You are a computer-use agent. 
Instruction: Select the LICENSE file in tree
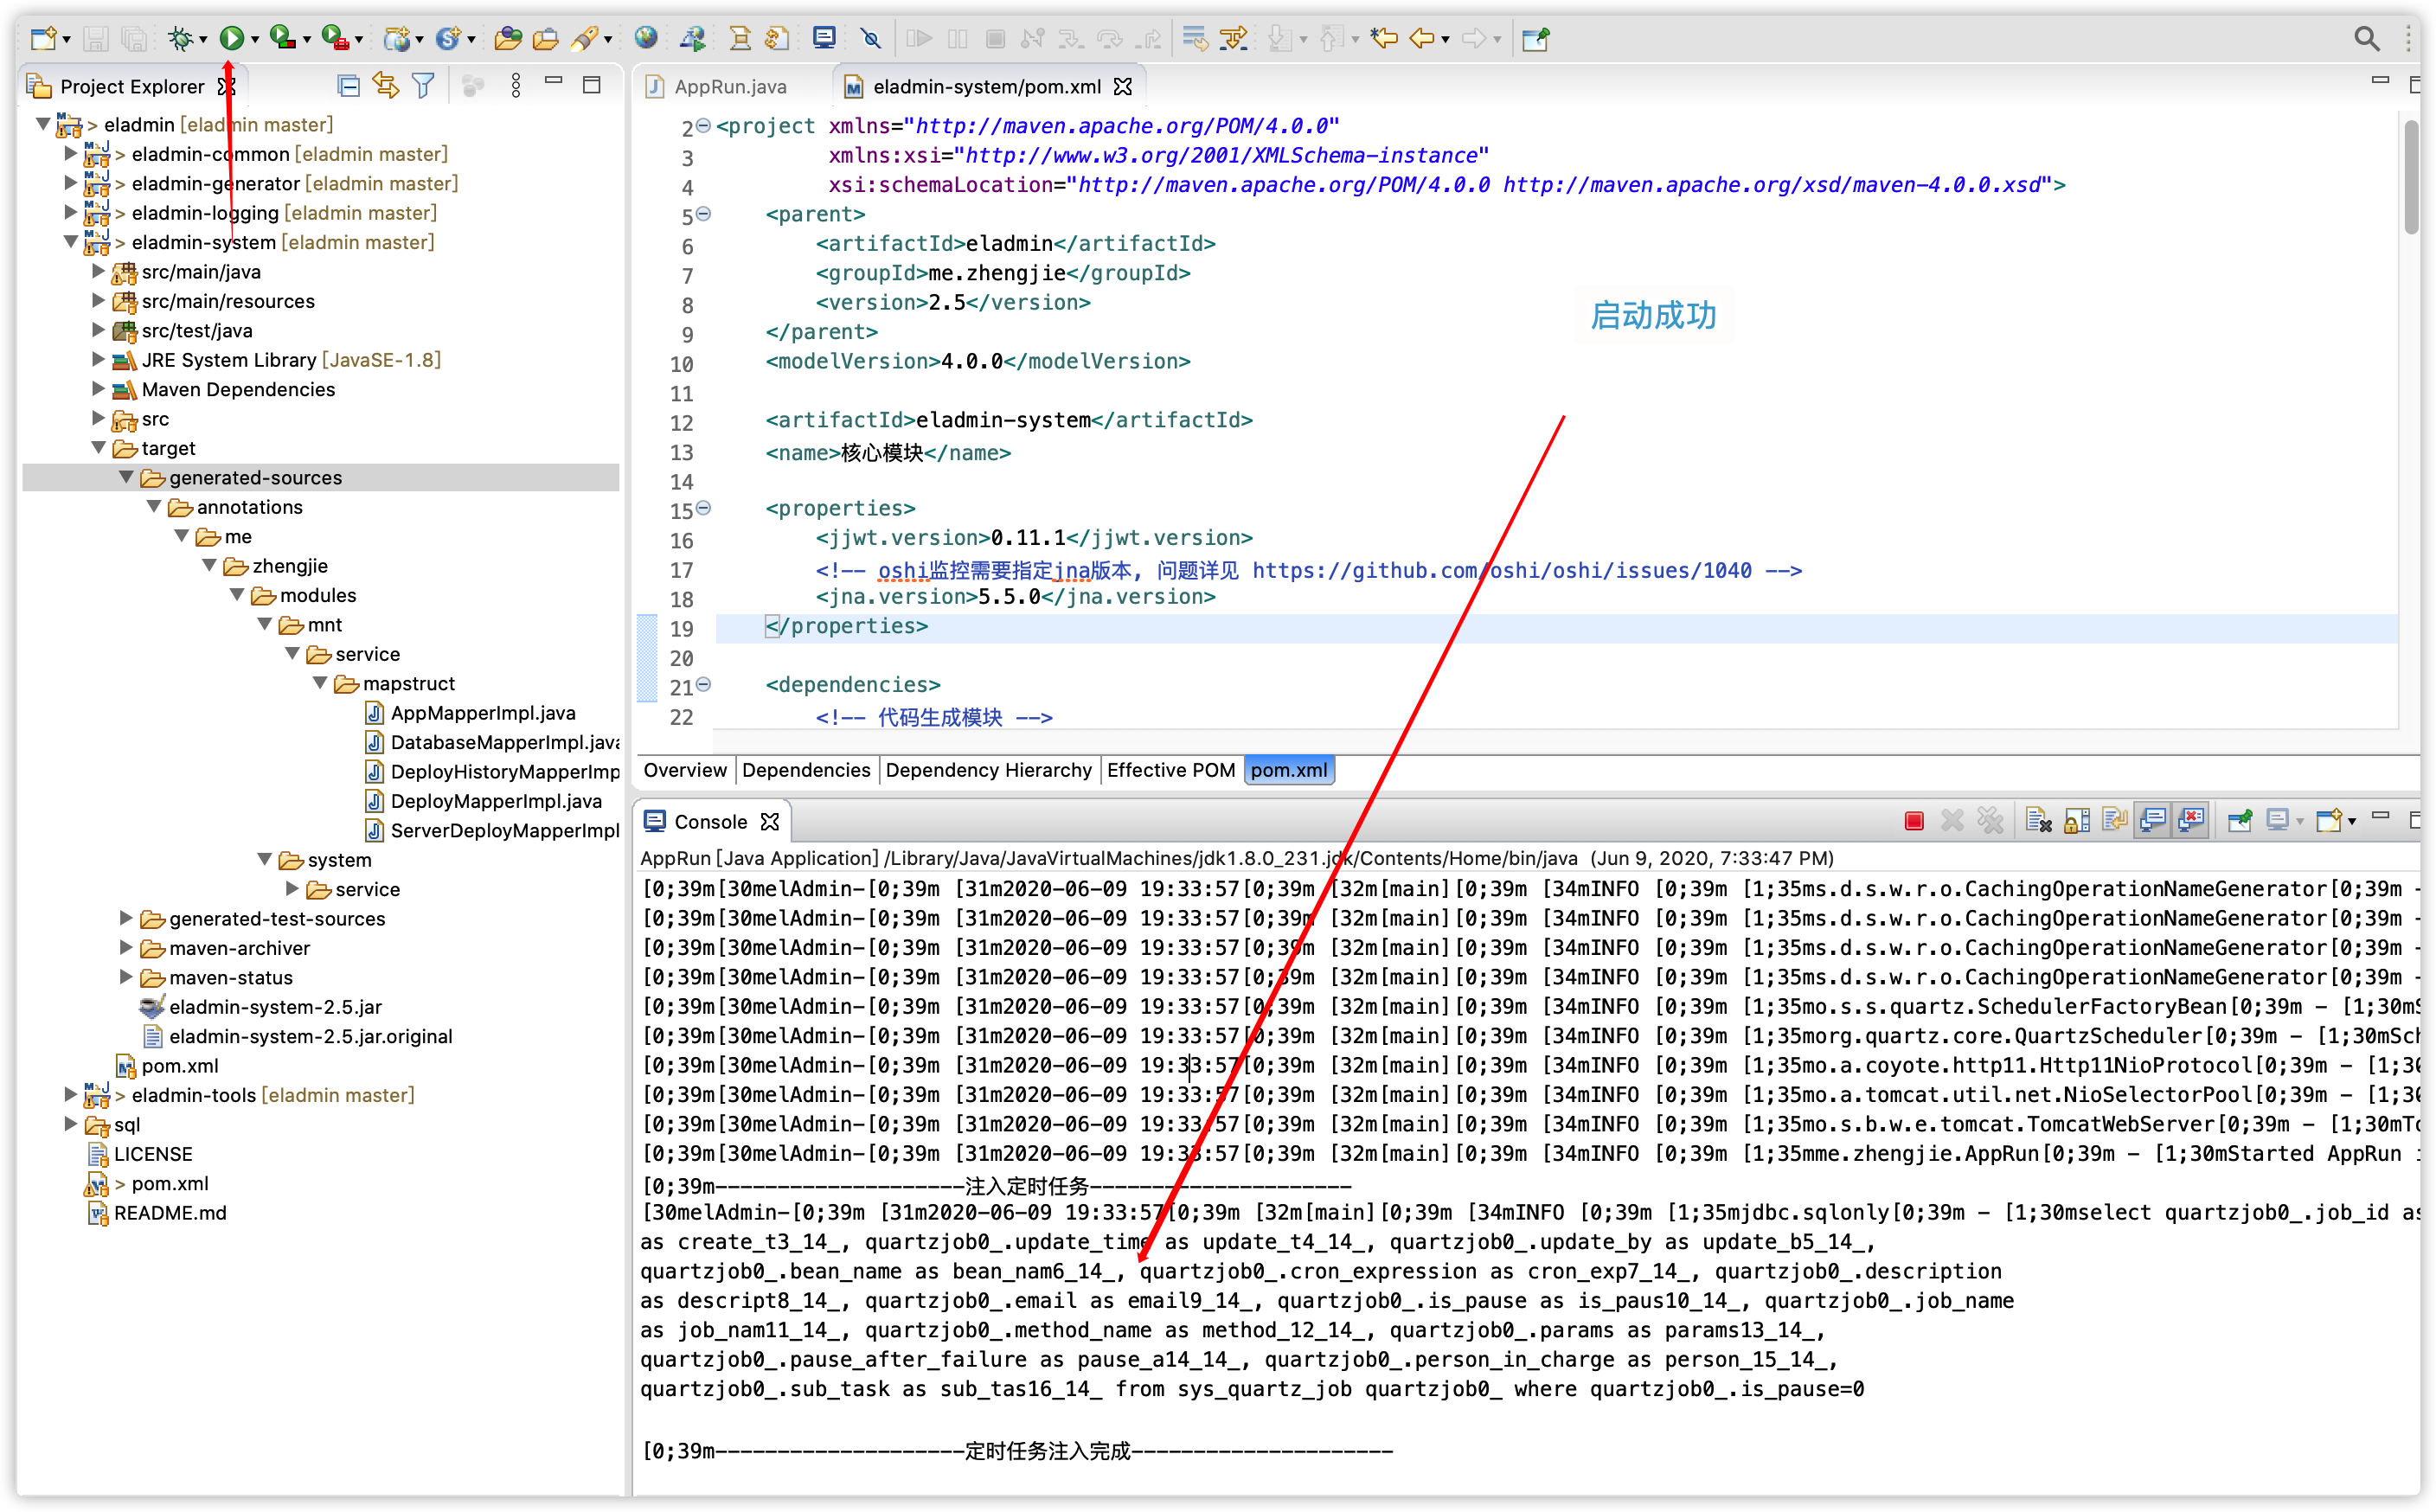(x=141, y=1154)
